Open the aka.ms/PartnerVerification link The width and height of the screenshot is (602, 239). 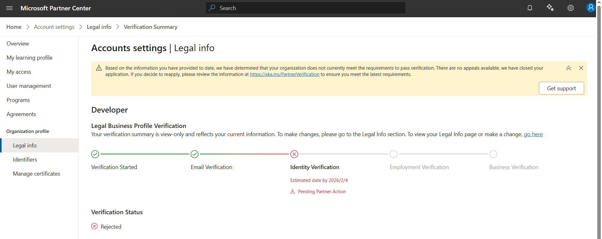pos(284,74)
